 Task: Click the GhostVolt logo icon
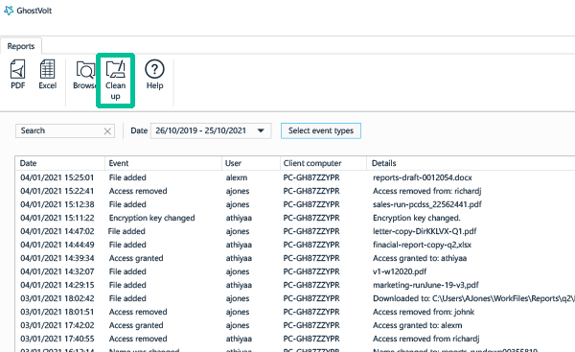pos(9,11)
